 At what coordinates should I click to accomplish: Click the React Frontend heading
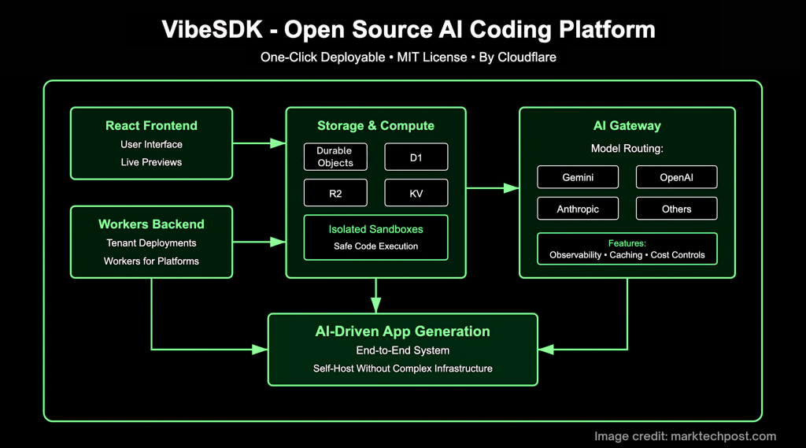pyautogui.click(x=151, y=126)
